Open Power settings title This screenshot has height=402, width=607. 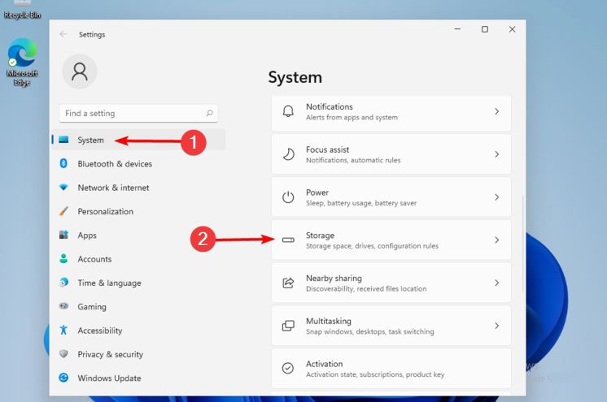pos(317,192)
